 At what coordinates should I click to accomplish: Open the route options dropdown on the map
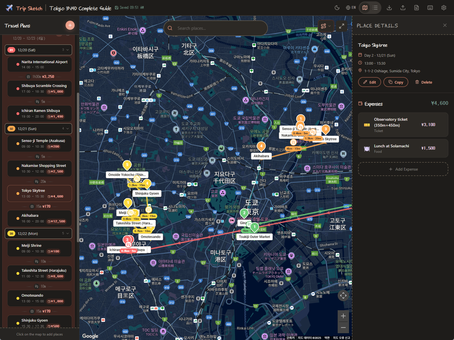pos(326,26)
